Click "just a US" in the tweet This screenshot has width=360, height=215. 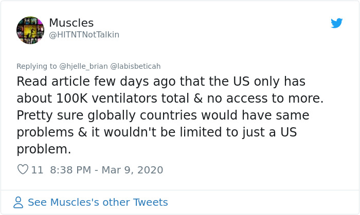(x=273, y=132)
